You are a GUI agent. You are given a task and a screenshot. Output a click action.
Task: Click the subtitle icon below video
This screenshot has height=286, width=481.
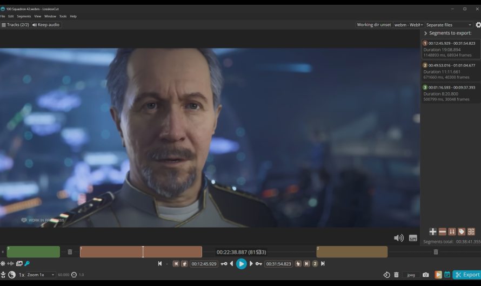413,238
